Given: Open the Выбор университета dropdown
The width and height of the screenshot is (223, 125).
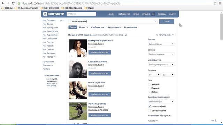Looking at the screenshot, I should coord(161,65).
